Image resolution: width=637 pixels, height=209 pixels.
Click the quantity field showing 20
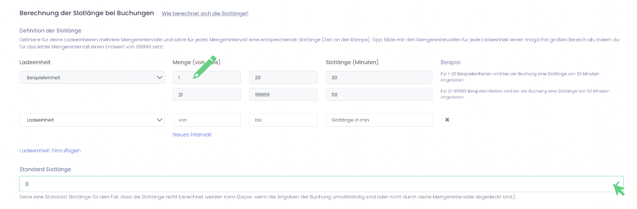click(283, 77)
